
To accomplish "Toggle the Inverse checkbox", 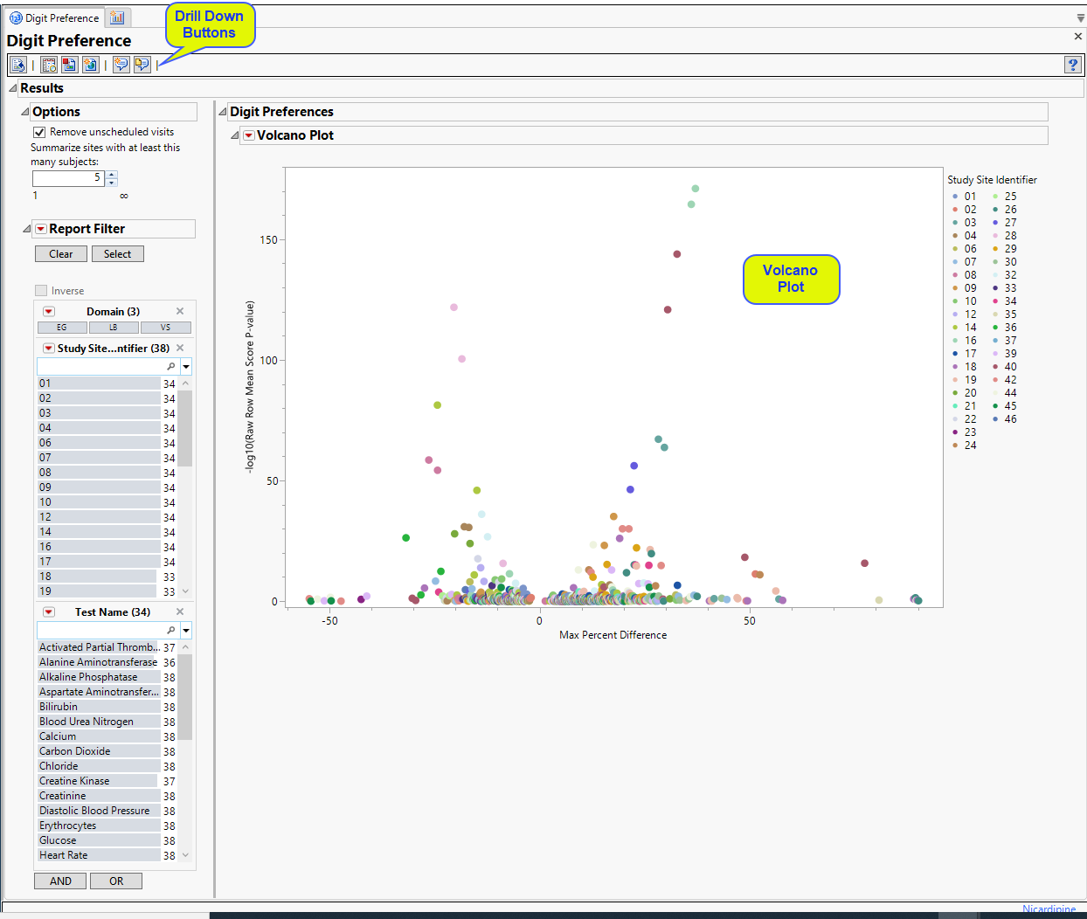I will [41, 291].
